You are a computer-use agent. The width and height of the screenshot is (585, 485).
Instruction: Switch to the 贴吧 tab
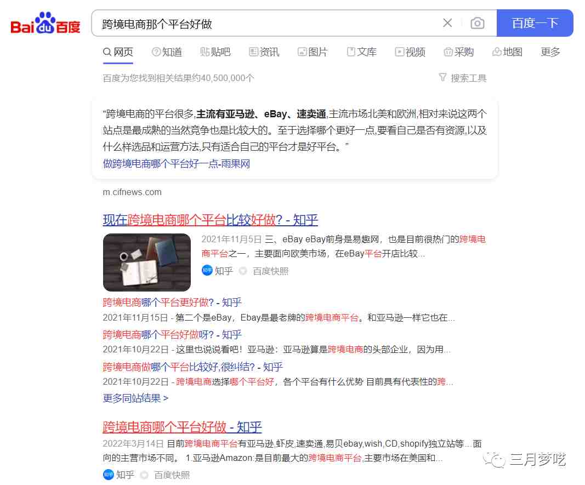(x=215, y=52)
